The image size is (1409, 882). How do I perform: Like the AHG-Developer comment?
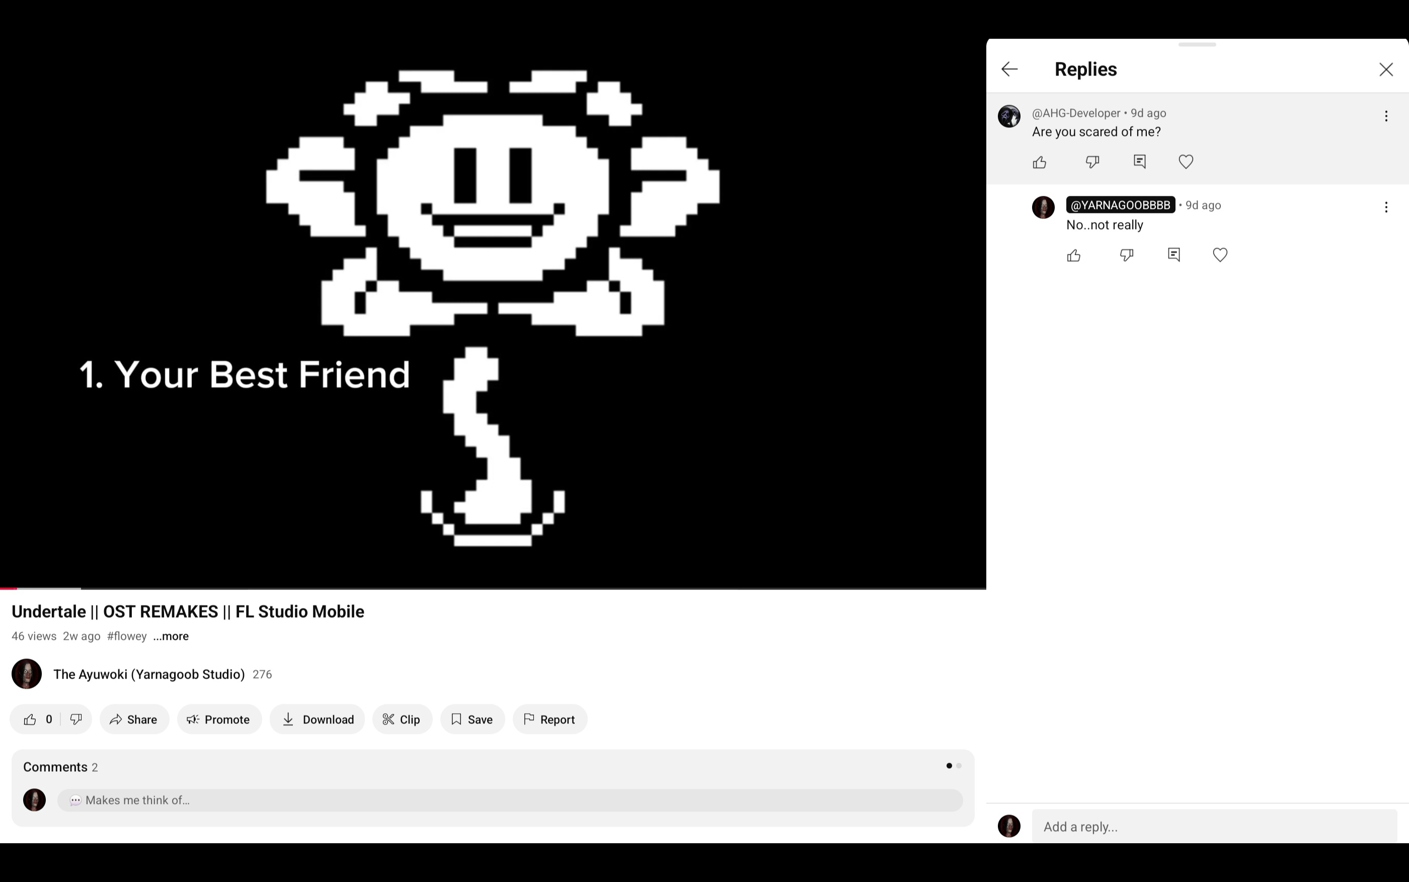[1040, 162]
